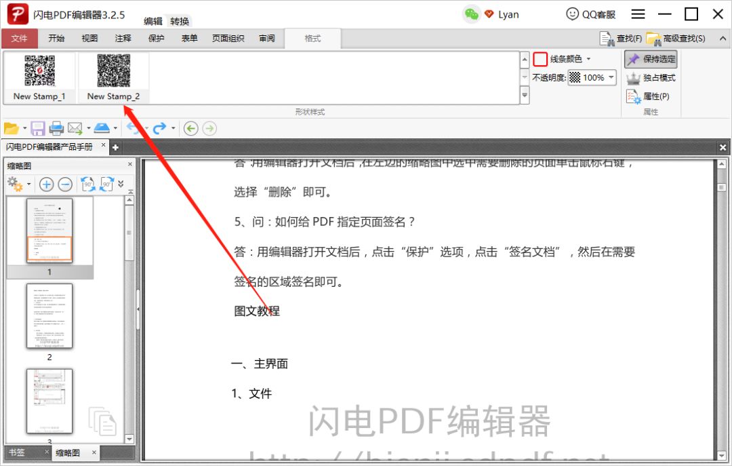Add a new document tab with plus
The image size is (732, 466).
115,147
